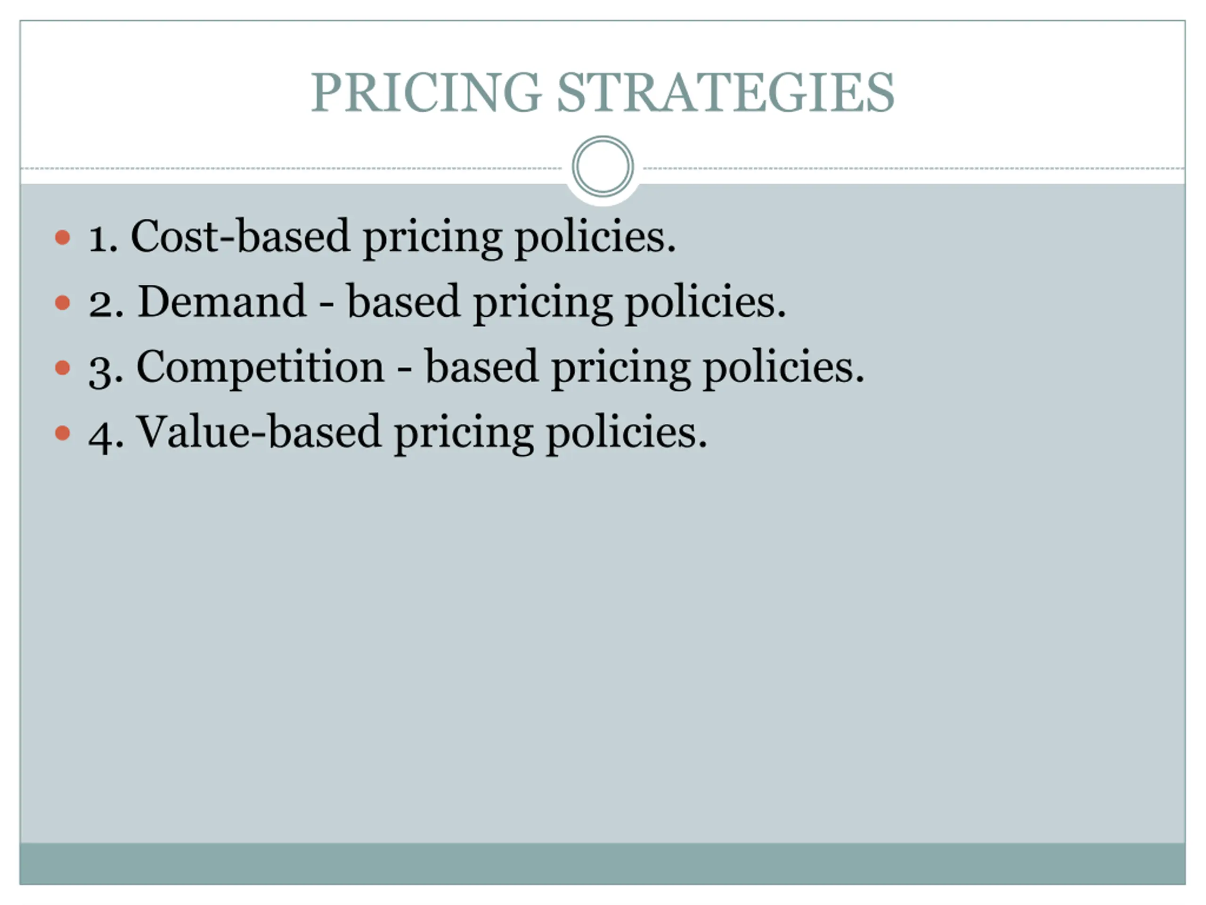Click the dashed divider left of circle
The width and height of the screenshot is (1206, 905).
(x=291, y=169)
